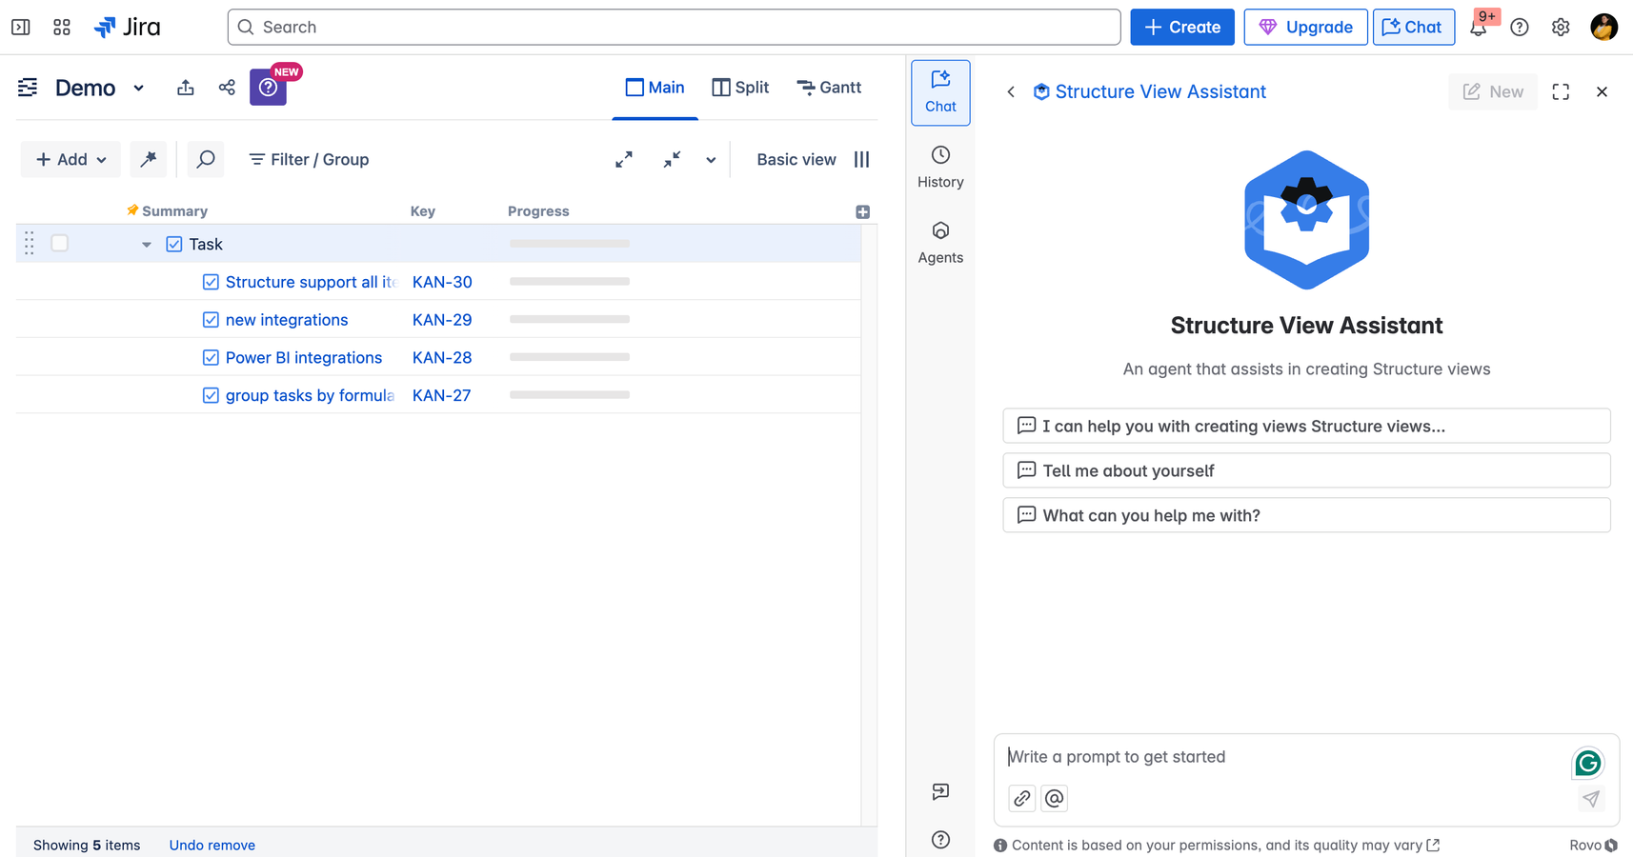The height and width of the screenshot is (857, 1633).
Task: Toggle the Chat button in the top bar
Action: click(x=1414, y=27)
